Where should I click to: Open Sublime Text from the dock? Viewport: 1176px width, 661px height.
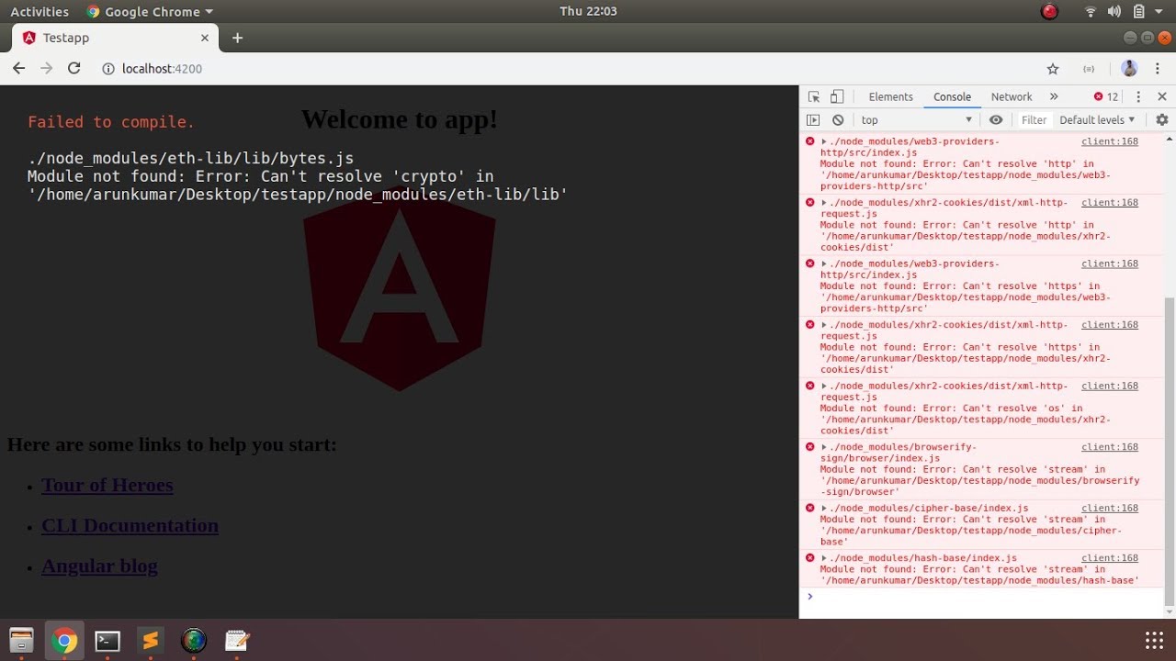tap(150, 640)
